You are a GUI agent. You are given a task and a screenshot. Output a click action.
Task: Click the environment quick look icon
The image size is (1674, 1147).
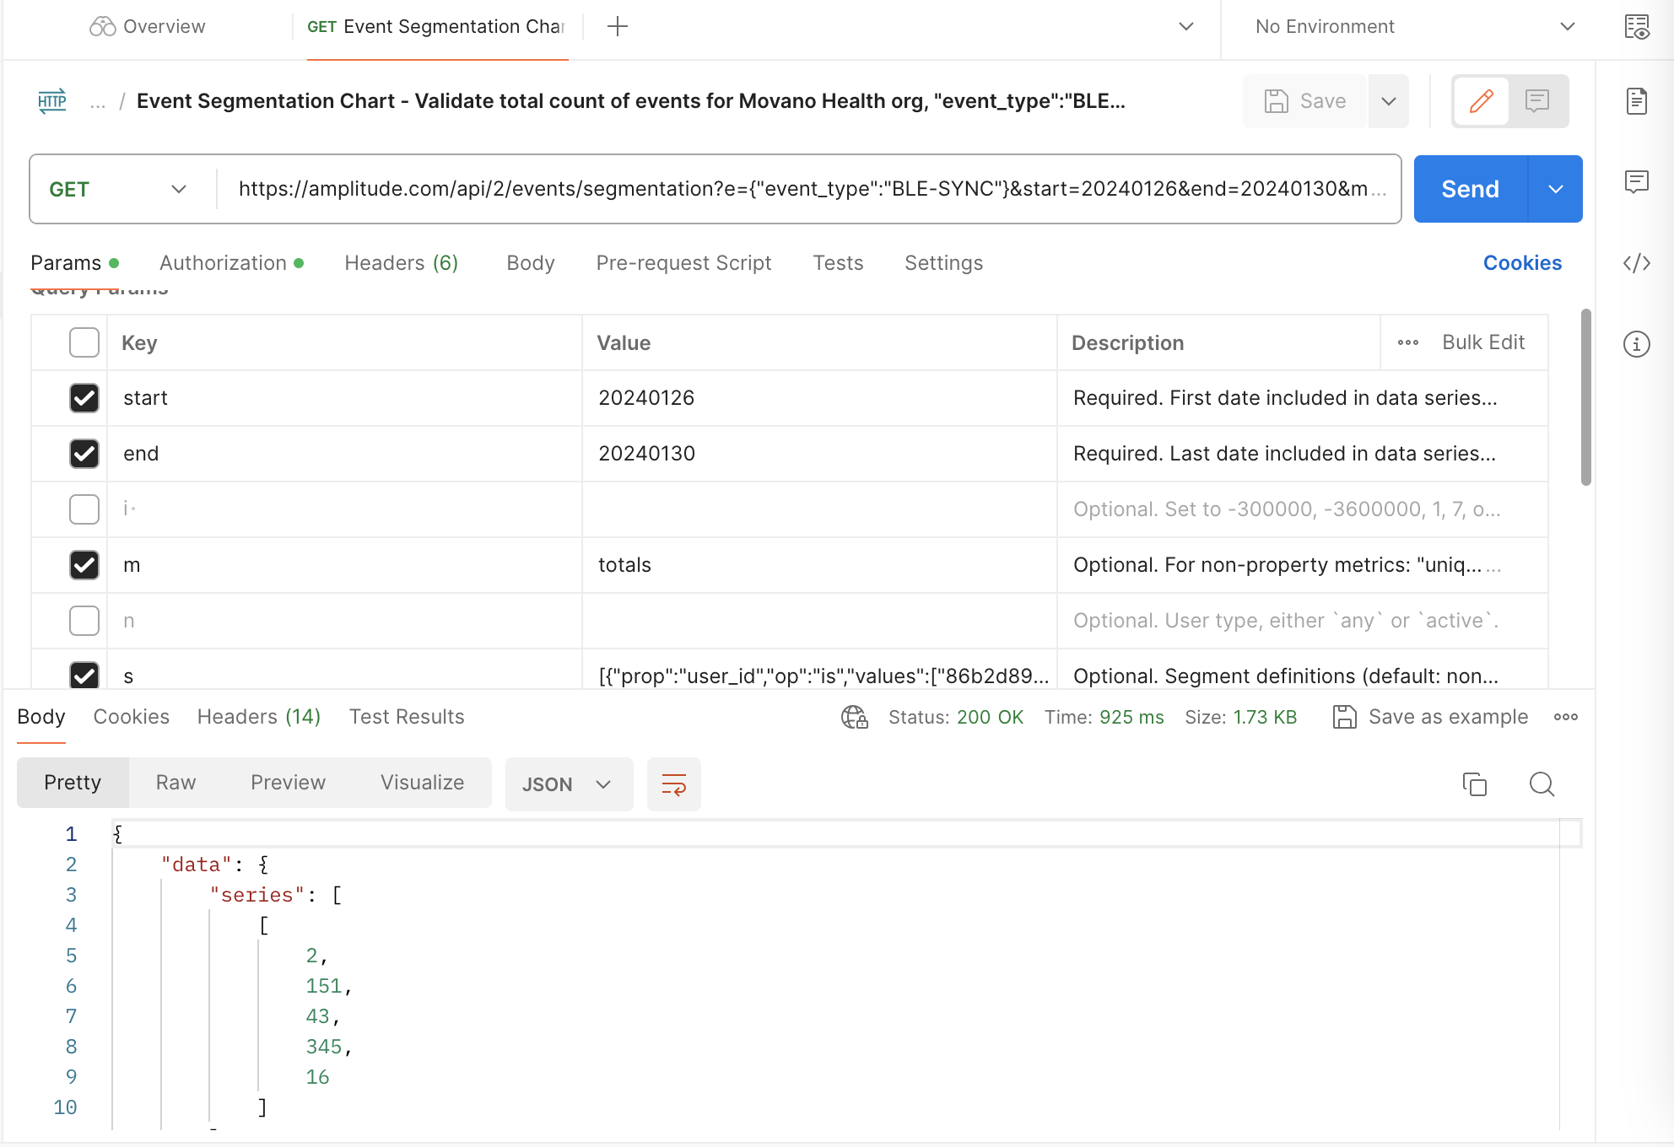[x=1636, y=27]
